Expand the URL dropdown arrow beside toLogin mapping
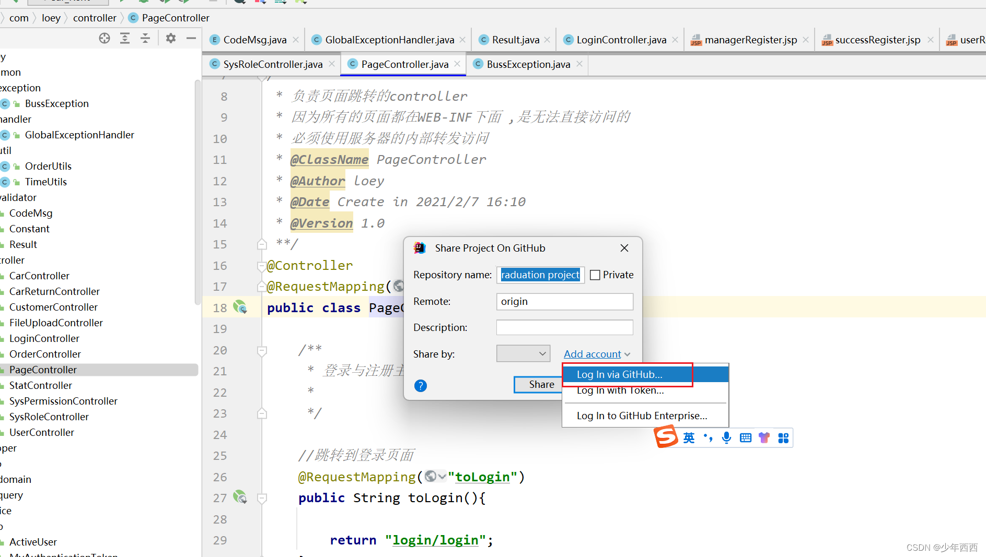986x557 pixels. pos(442,476)
